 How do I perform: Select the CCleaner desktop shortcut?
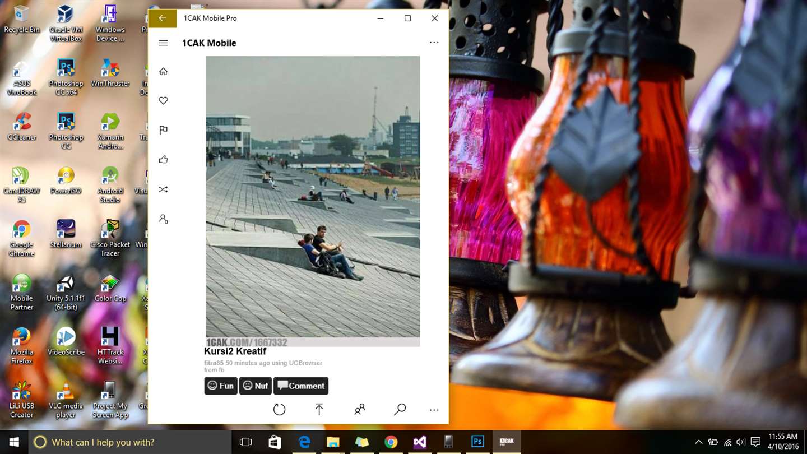click(22, 127)
